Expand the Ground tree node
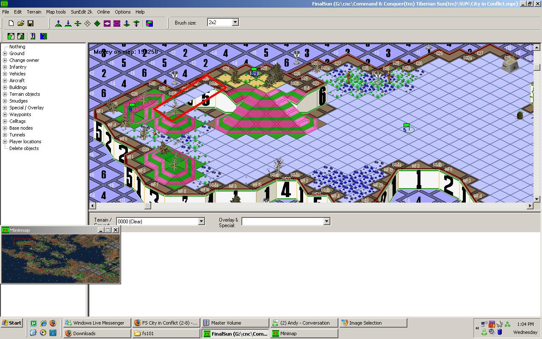The width and height of the screenshot is (542, 339). 5,53
